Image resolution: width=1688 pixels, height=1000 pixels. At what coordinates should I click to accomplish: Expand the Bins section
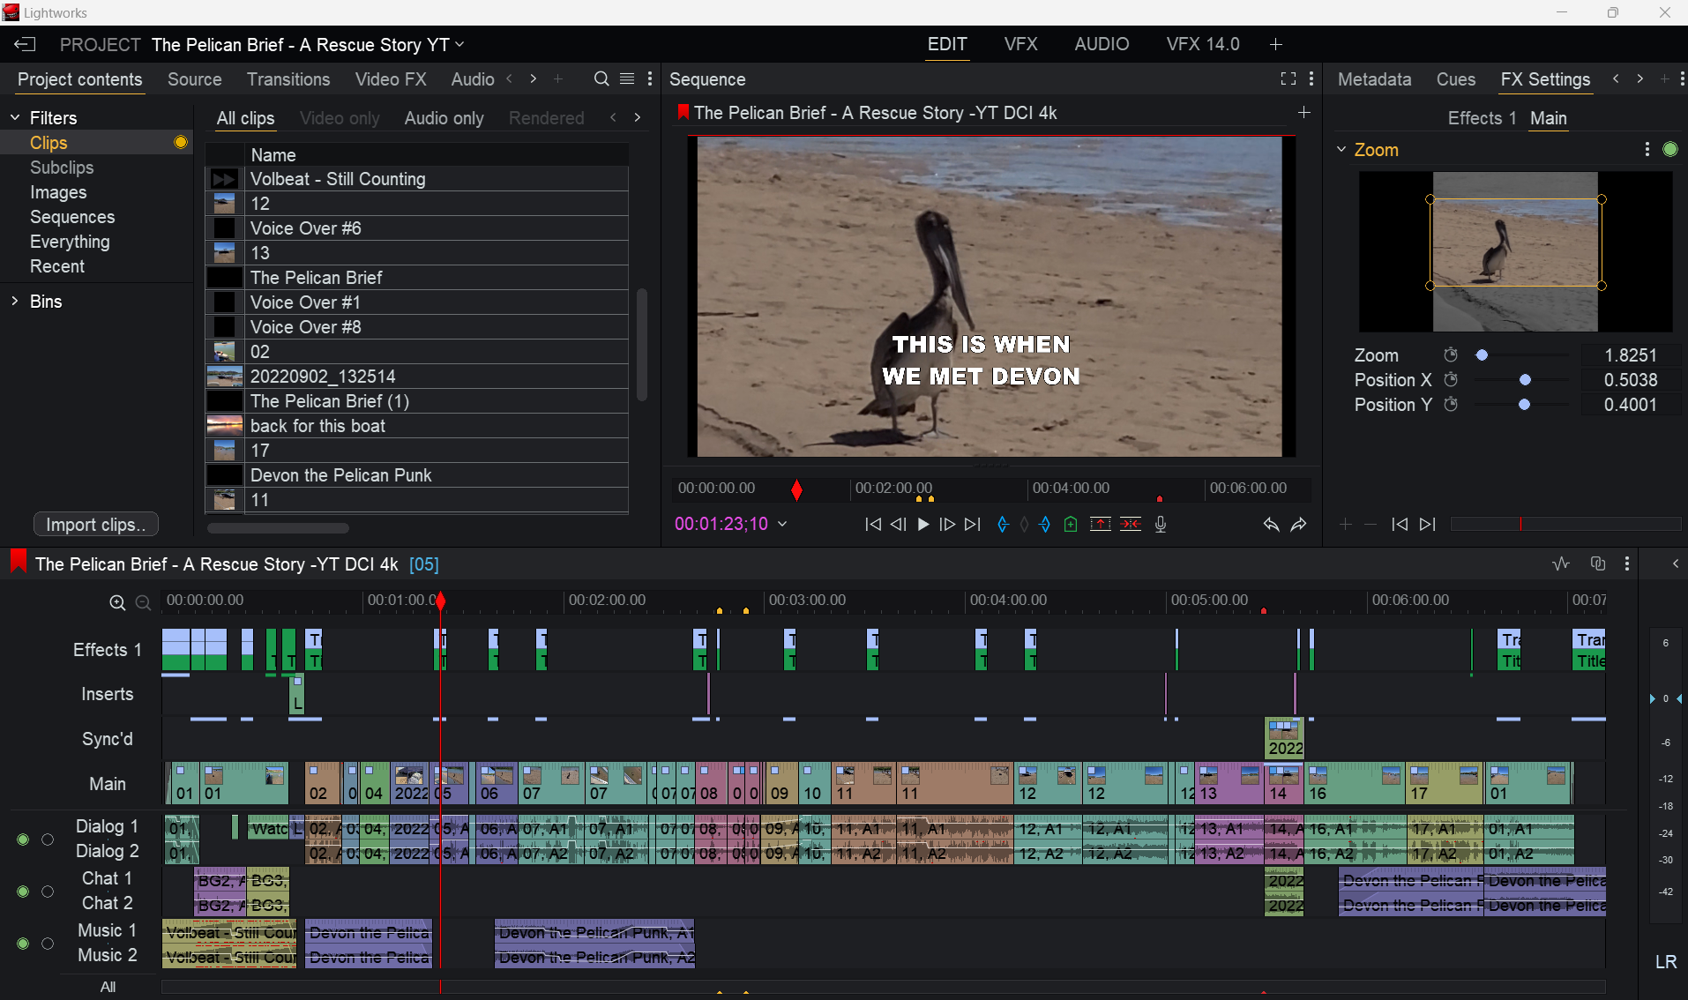pyautogui.click(x=15, y=301)
